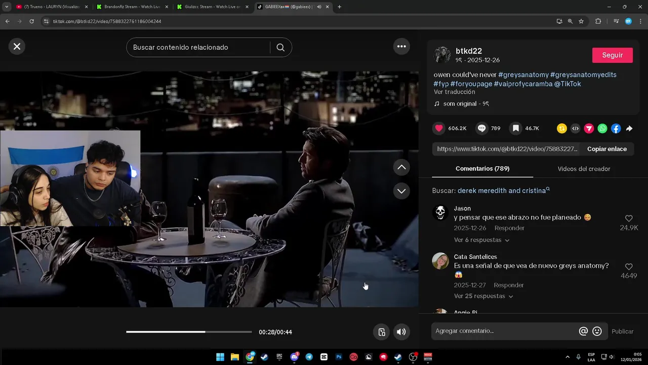
Task: Open Chrome media controls icon
Action: (616, 21)
